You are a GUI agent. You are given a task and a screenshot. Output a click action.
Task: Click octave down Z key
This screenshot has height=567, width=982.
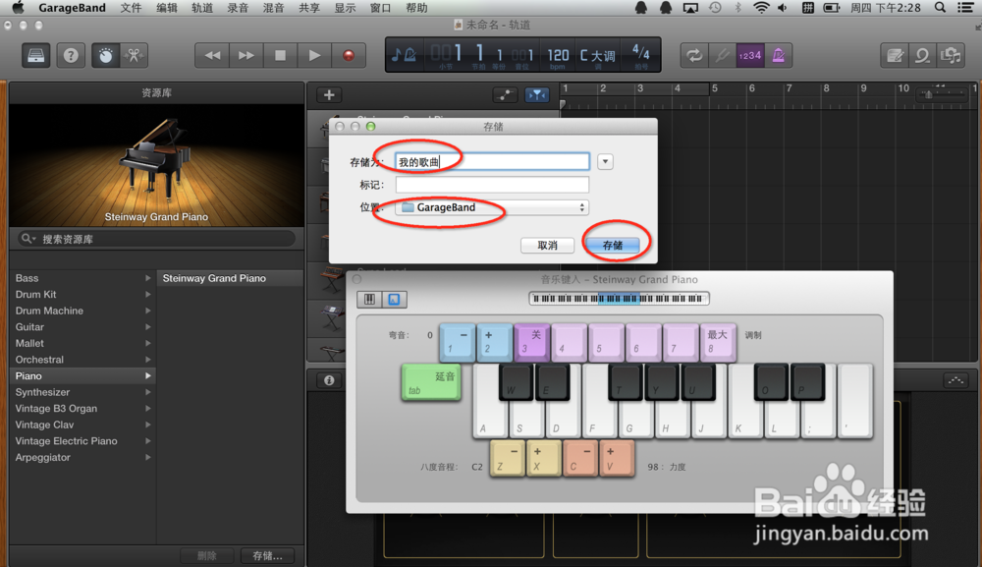[508, 459]
